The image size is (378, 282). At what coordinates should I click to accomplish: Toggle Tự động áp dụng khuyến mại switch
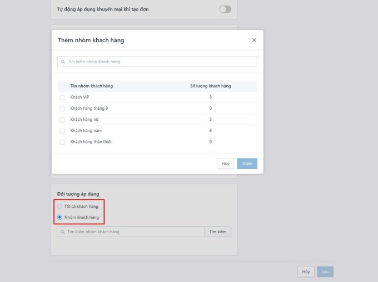(225, 9)
